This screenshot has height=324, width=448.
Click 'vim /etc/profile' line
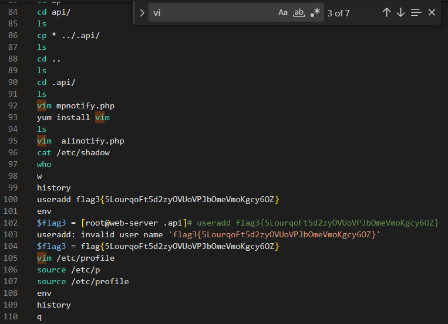coord(76,258)
